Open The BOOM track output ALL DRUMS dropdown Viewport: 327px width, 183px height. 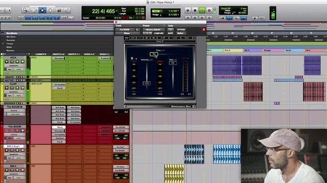point(121,131)
